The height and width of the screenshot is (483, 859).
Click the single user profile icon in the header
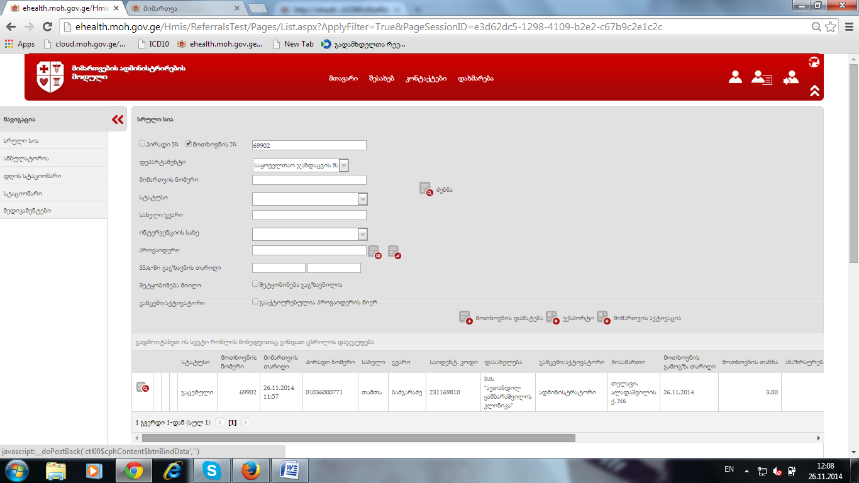735,77
